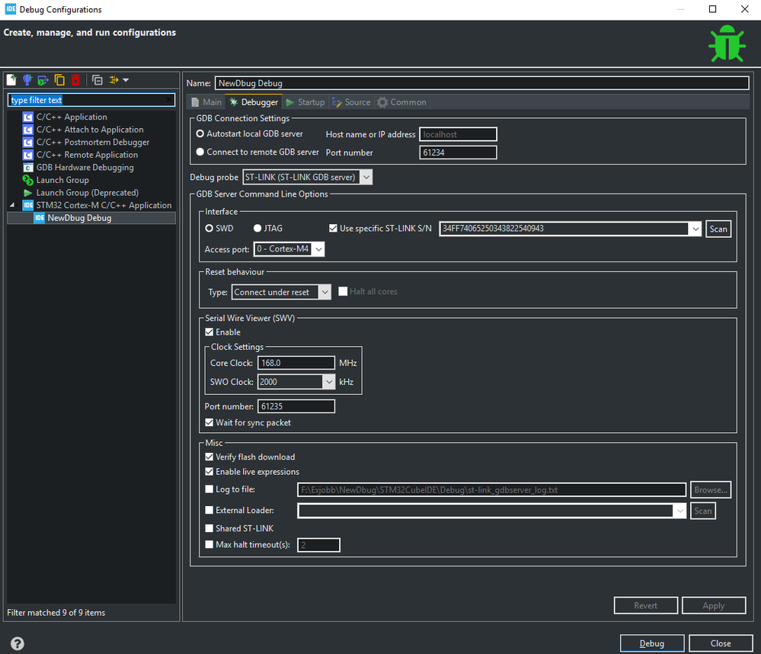Click the New launch configuration icon
761x654 pixels.
pyautogui.click(x=11, y=79)
